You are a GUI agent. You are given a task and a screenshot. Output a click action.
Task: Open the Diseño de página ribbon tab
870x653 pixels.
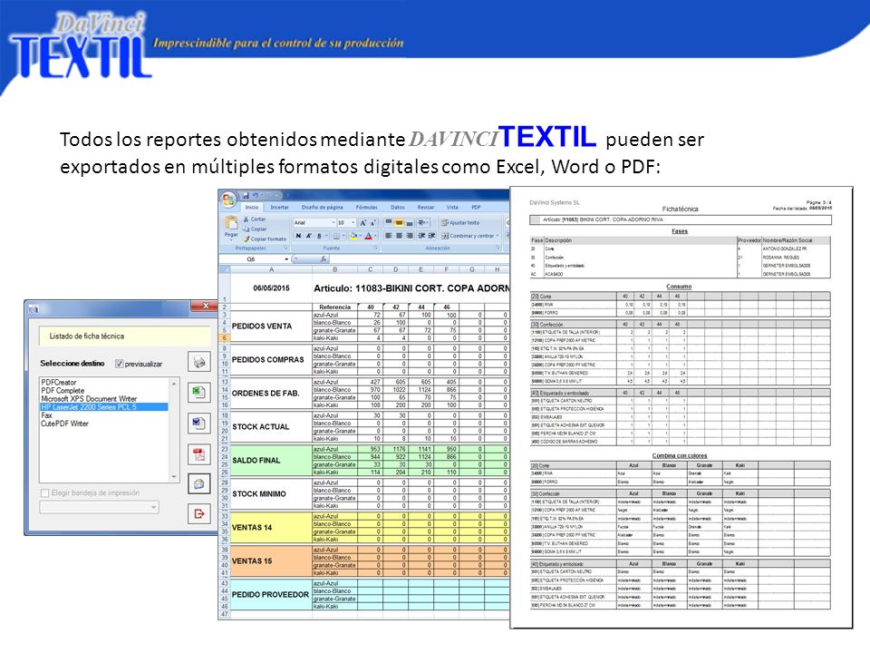[x=322, y=207]
